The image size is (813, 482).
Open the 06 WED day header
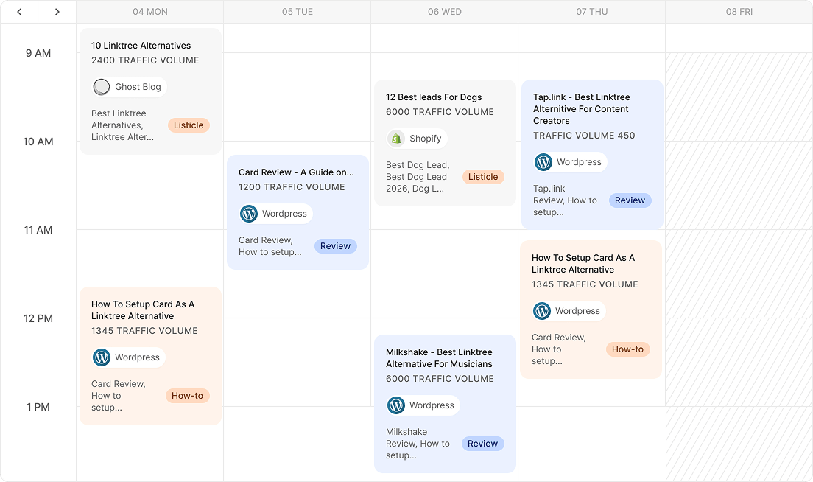pyautogui.click(x=444, y=12)
